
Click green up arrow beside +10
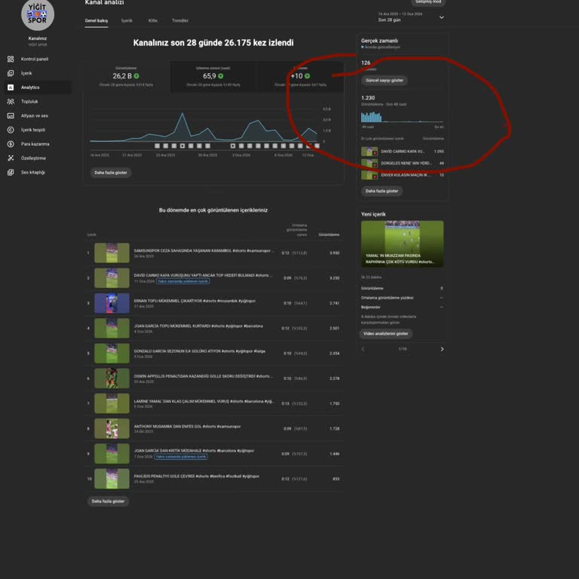pyautogui.click(x=308, y=76)
